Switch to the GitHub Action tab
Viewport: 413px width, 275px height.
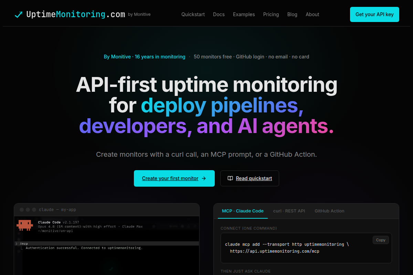click(329, 211)
